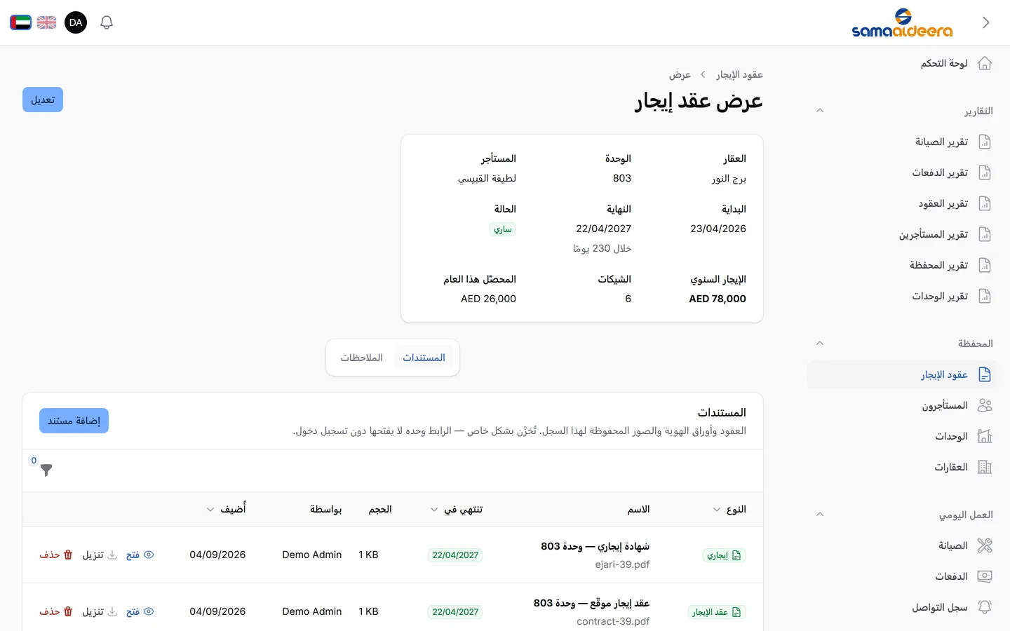Click the المستأجرون people icon
Screen dimensions: 1010x631
[985, 405]
